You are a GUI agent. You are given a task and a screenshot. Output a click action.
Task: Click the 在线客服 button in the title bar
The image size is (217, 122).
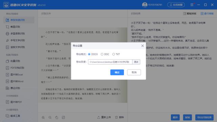click(x=176, y=5)
